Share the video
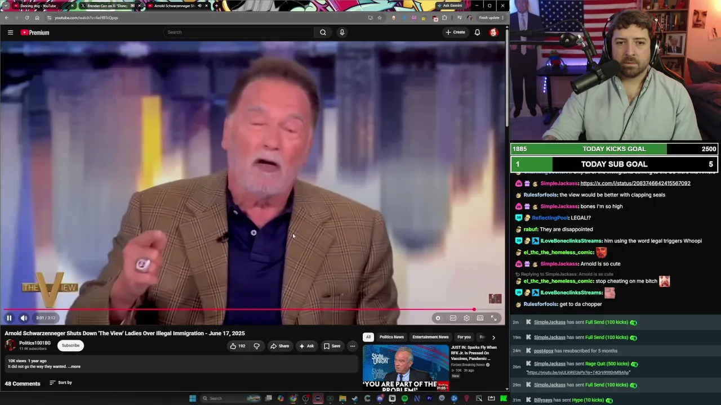Screen dimensions: 721x405 279,346
